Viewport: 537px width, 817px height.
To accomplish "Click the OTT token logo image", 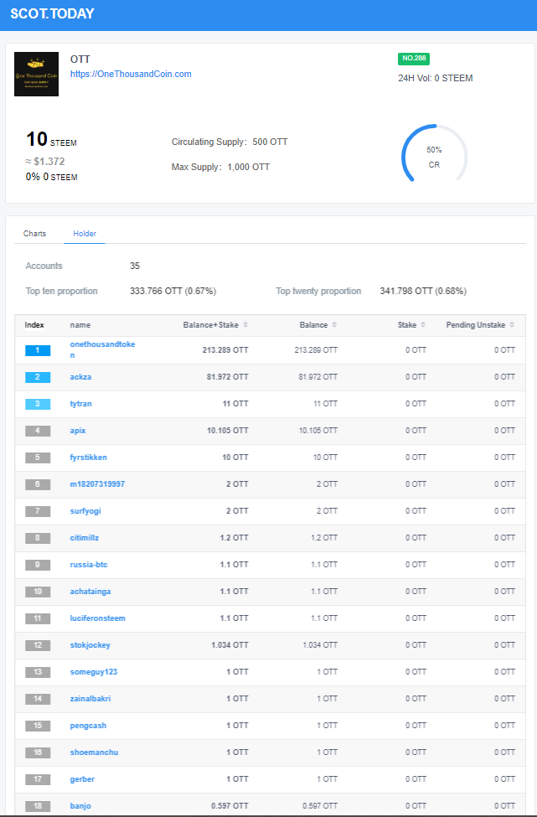I will 37,74.
